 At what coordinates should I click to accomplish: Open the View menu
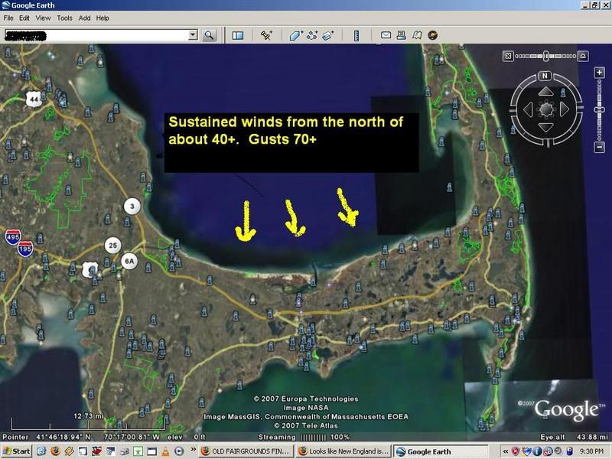click(43, 18)
